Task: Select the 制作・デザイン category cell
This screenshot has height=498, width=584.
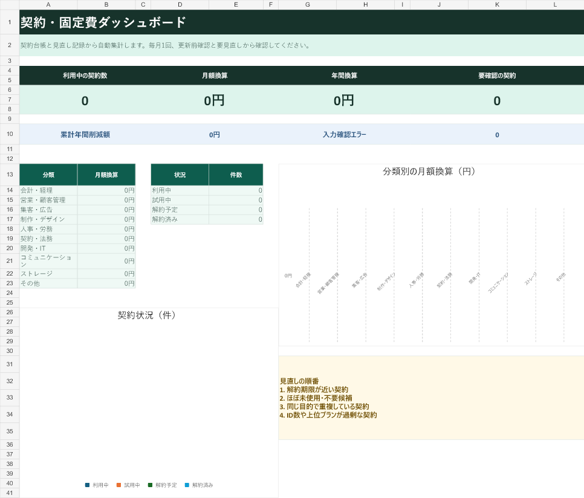Action: pos(48,219)
